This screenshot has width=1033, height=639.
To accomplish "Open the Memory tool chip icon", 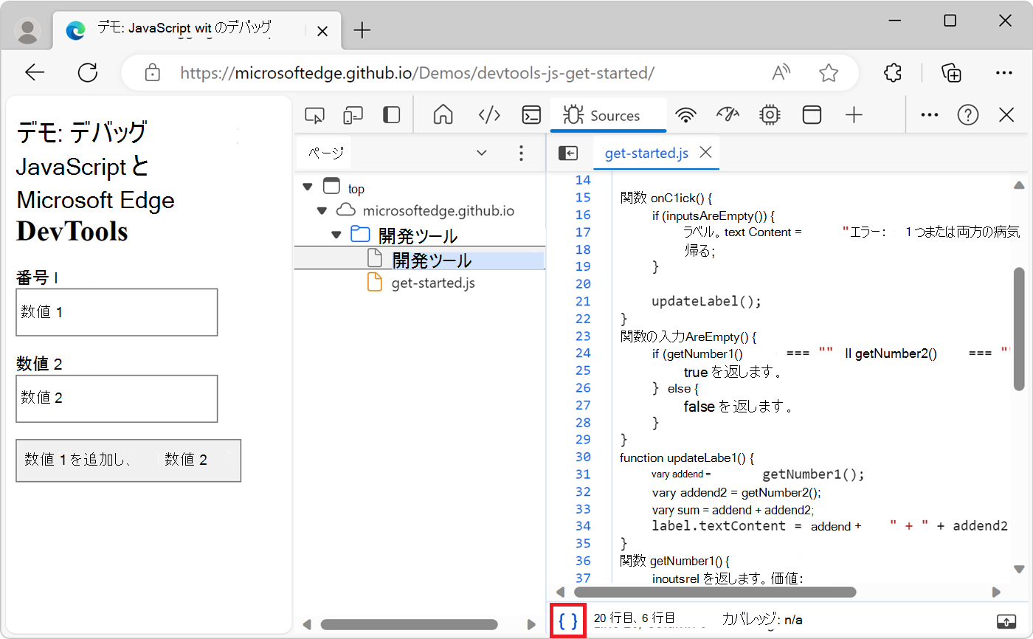I will point(770,115).
